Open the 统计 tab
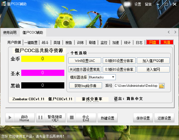 point(128,43)
